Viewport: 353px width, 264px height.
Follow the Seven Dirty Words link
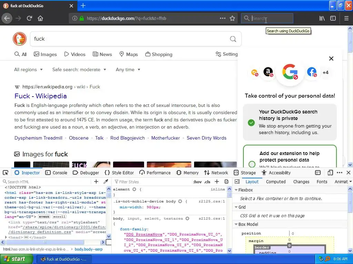[206, 138]
